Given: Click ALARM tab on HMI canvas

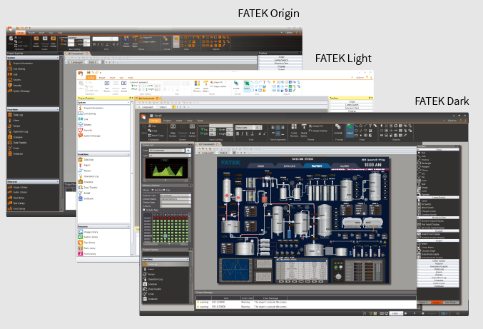Looking at the screenshot, I should coord(344,166).
